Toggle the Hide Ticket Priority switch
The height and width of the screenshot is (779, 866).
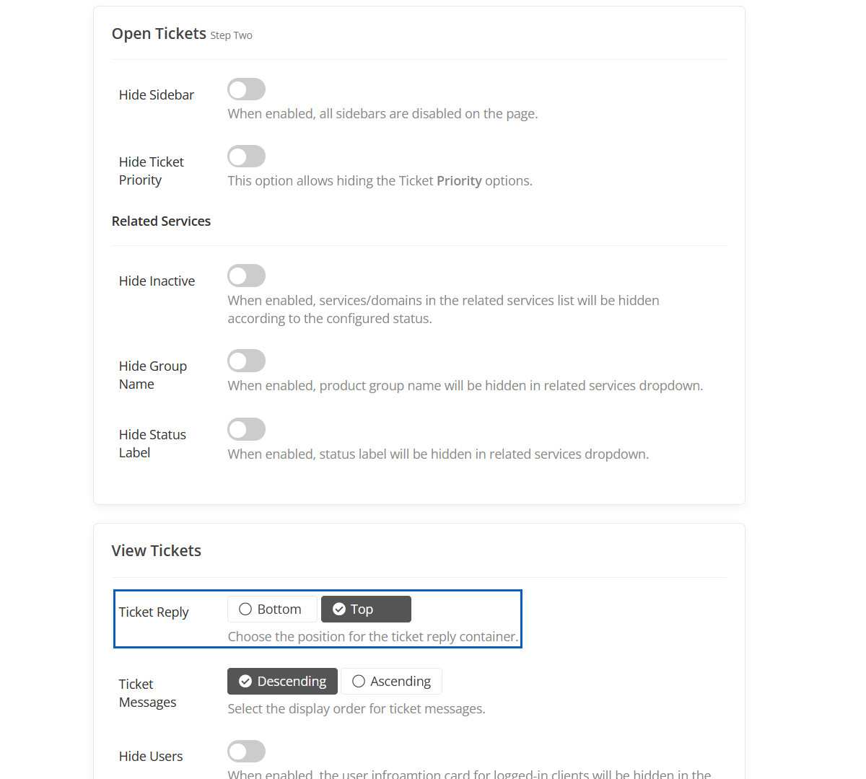tap(246, 157)
